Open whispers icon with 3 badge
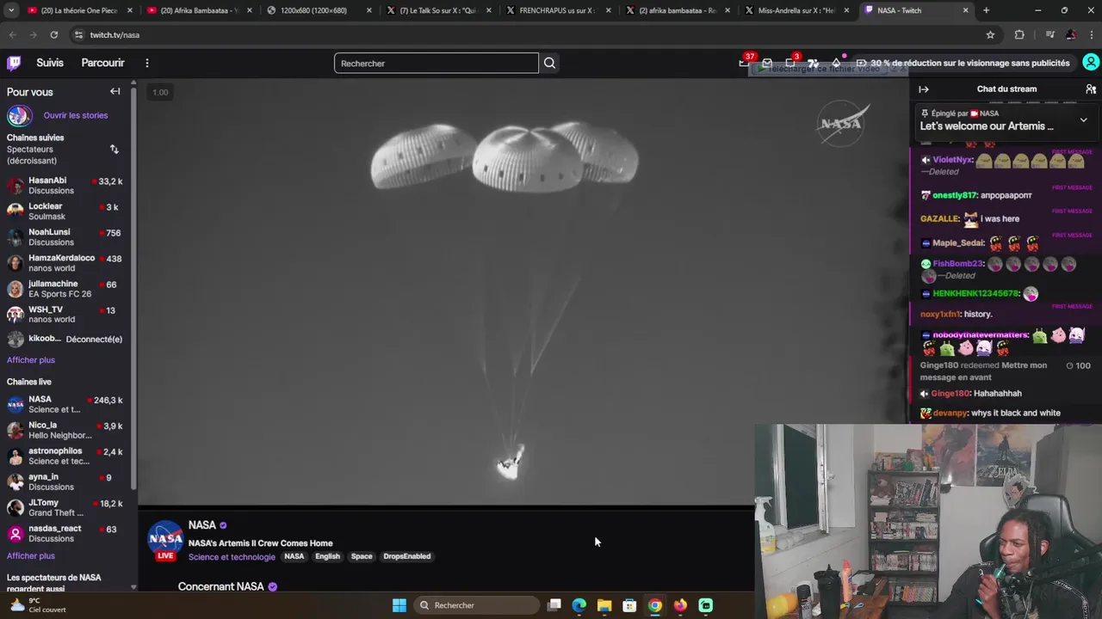1102x619 pixels. pos(790,63)
